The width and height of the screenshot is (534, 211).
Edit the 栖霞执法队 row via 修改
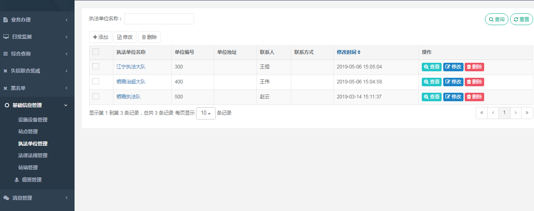[x=453, y=97]
